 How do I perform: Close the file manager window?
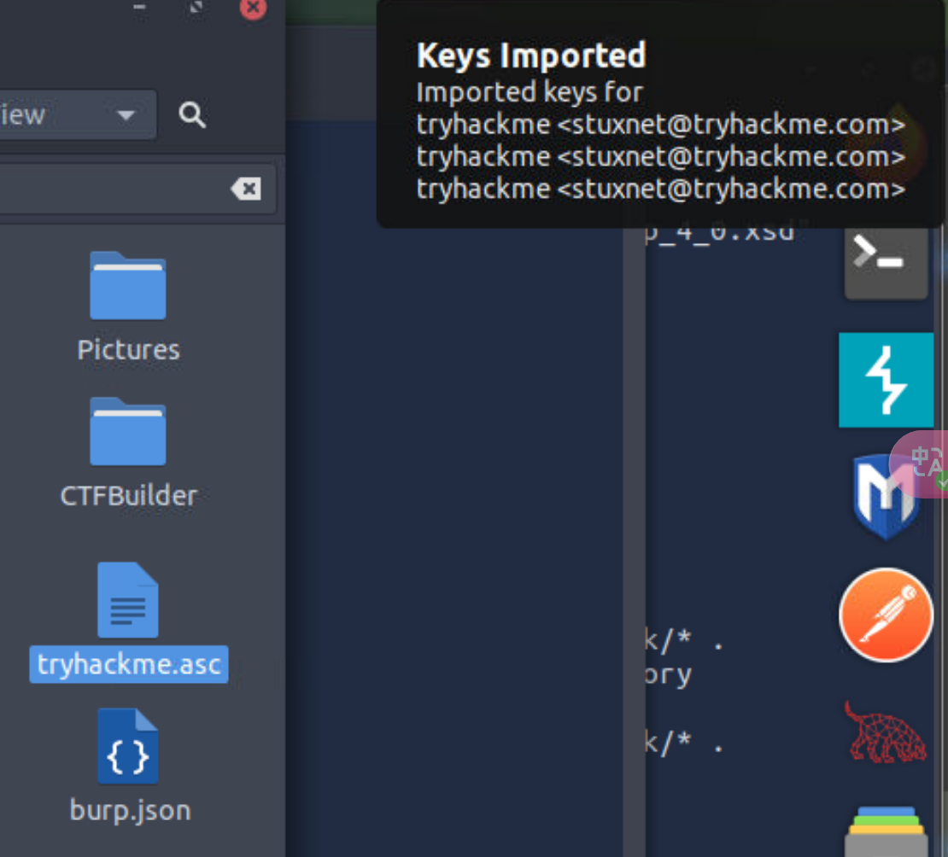click(253, 8)
